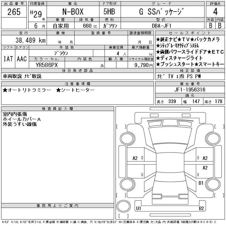
Task: Select the chassis number JF1-1956316
Action: coord(190,90)
